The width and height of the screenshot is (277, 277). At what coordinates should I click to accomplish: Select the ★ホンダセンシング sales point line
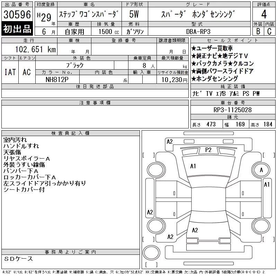(x=215, y=79)
